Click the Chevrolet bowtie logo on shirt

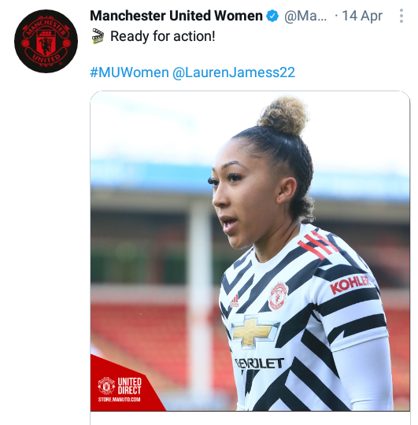click(254, 331)
